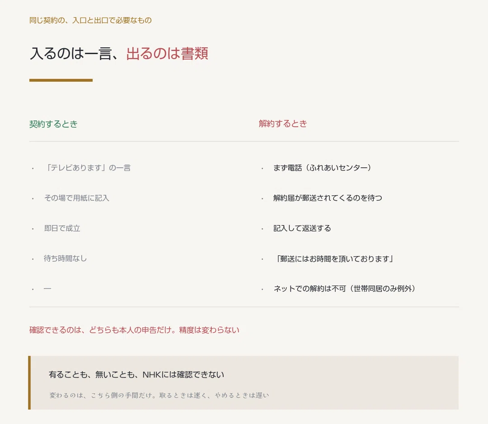This screenshot has width=488, height=424.
Task: Click the subtitle 同じ契約の、入口と出口で必要なもの
Action: point(90,20)
